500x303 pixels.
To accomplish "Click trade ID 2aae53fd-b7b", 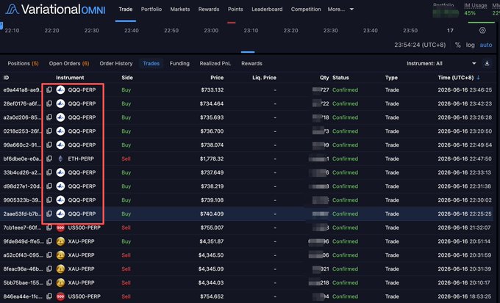I will (22, 213).
